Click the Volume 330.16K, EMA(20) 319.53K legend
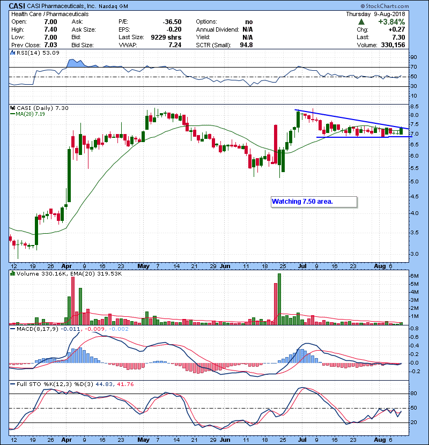The height and width of the screenshot is (445, 429). point(69,274)
